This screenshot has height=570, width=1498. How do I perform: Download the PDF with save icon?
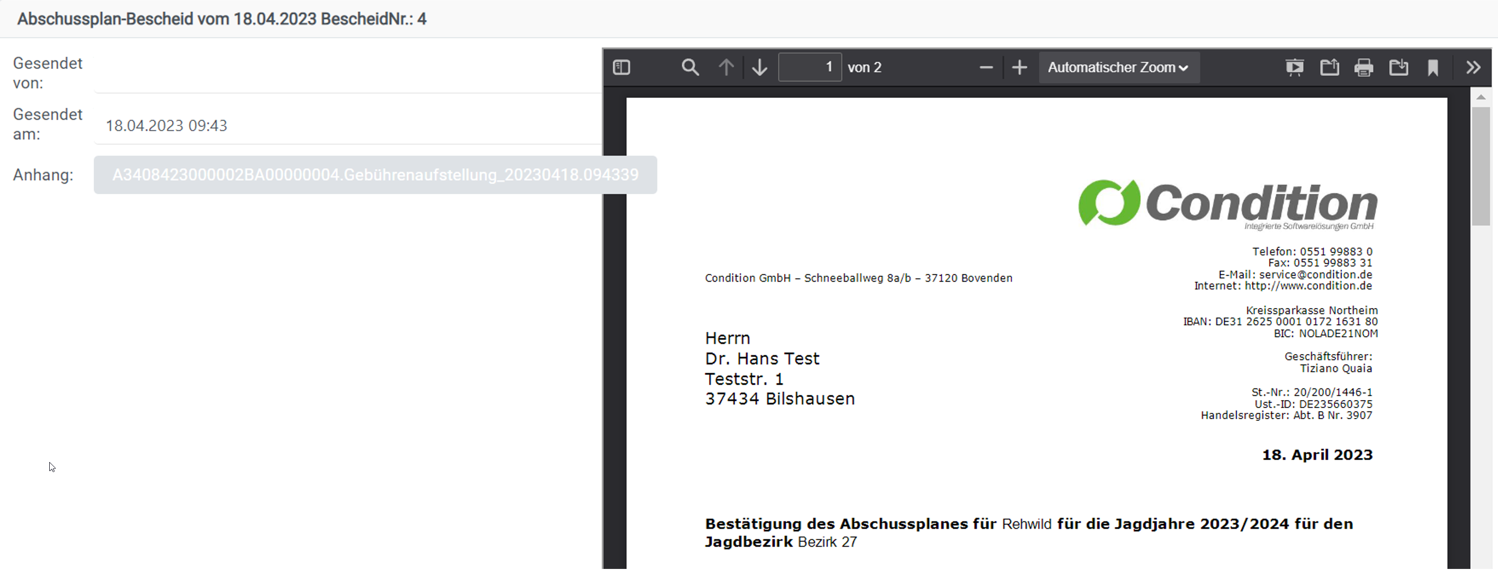point(1398,67)
